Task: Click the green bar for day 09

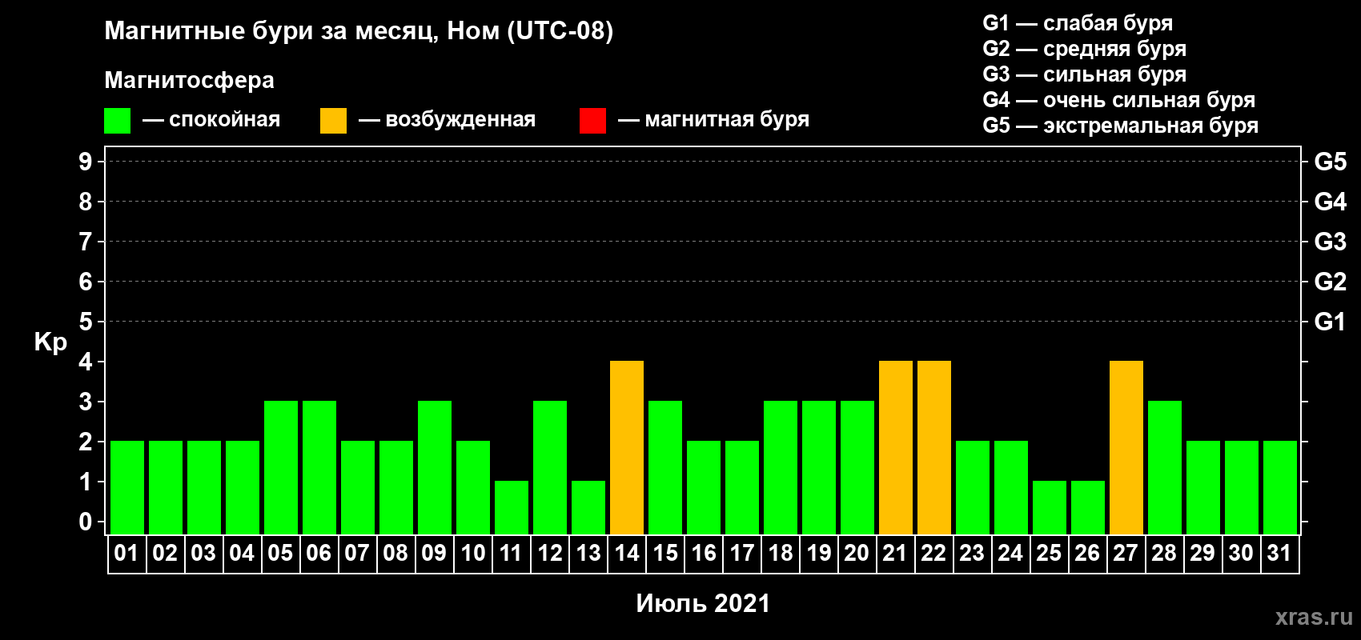Action: (x=435, y=467)
